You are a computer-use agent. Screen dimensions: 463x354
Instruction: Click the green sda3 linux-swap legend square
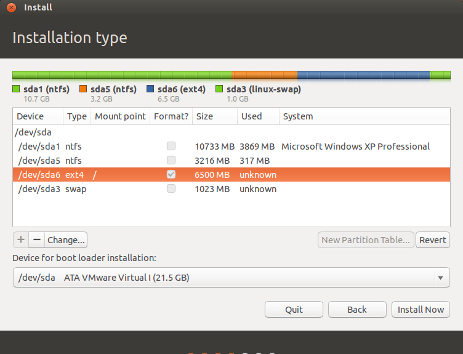pos(219,89)
